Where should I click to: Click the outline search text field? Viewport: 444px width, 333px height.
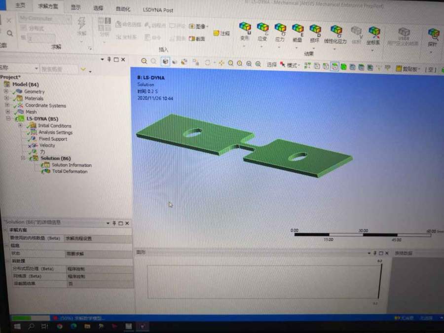coord(59,69)
